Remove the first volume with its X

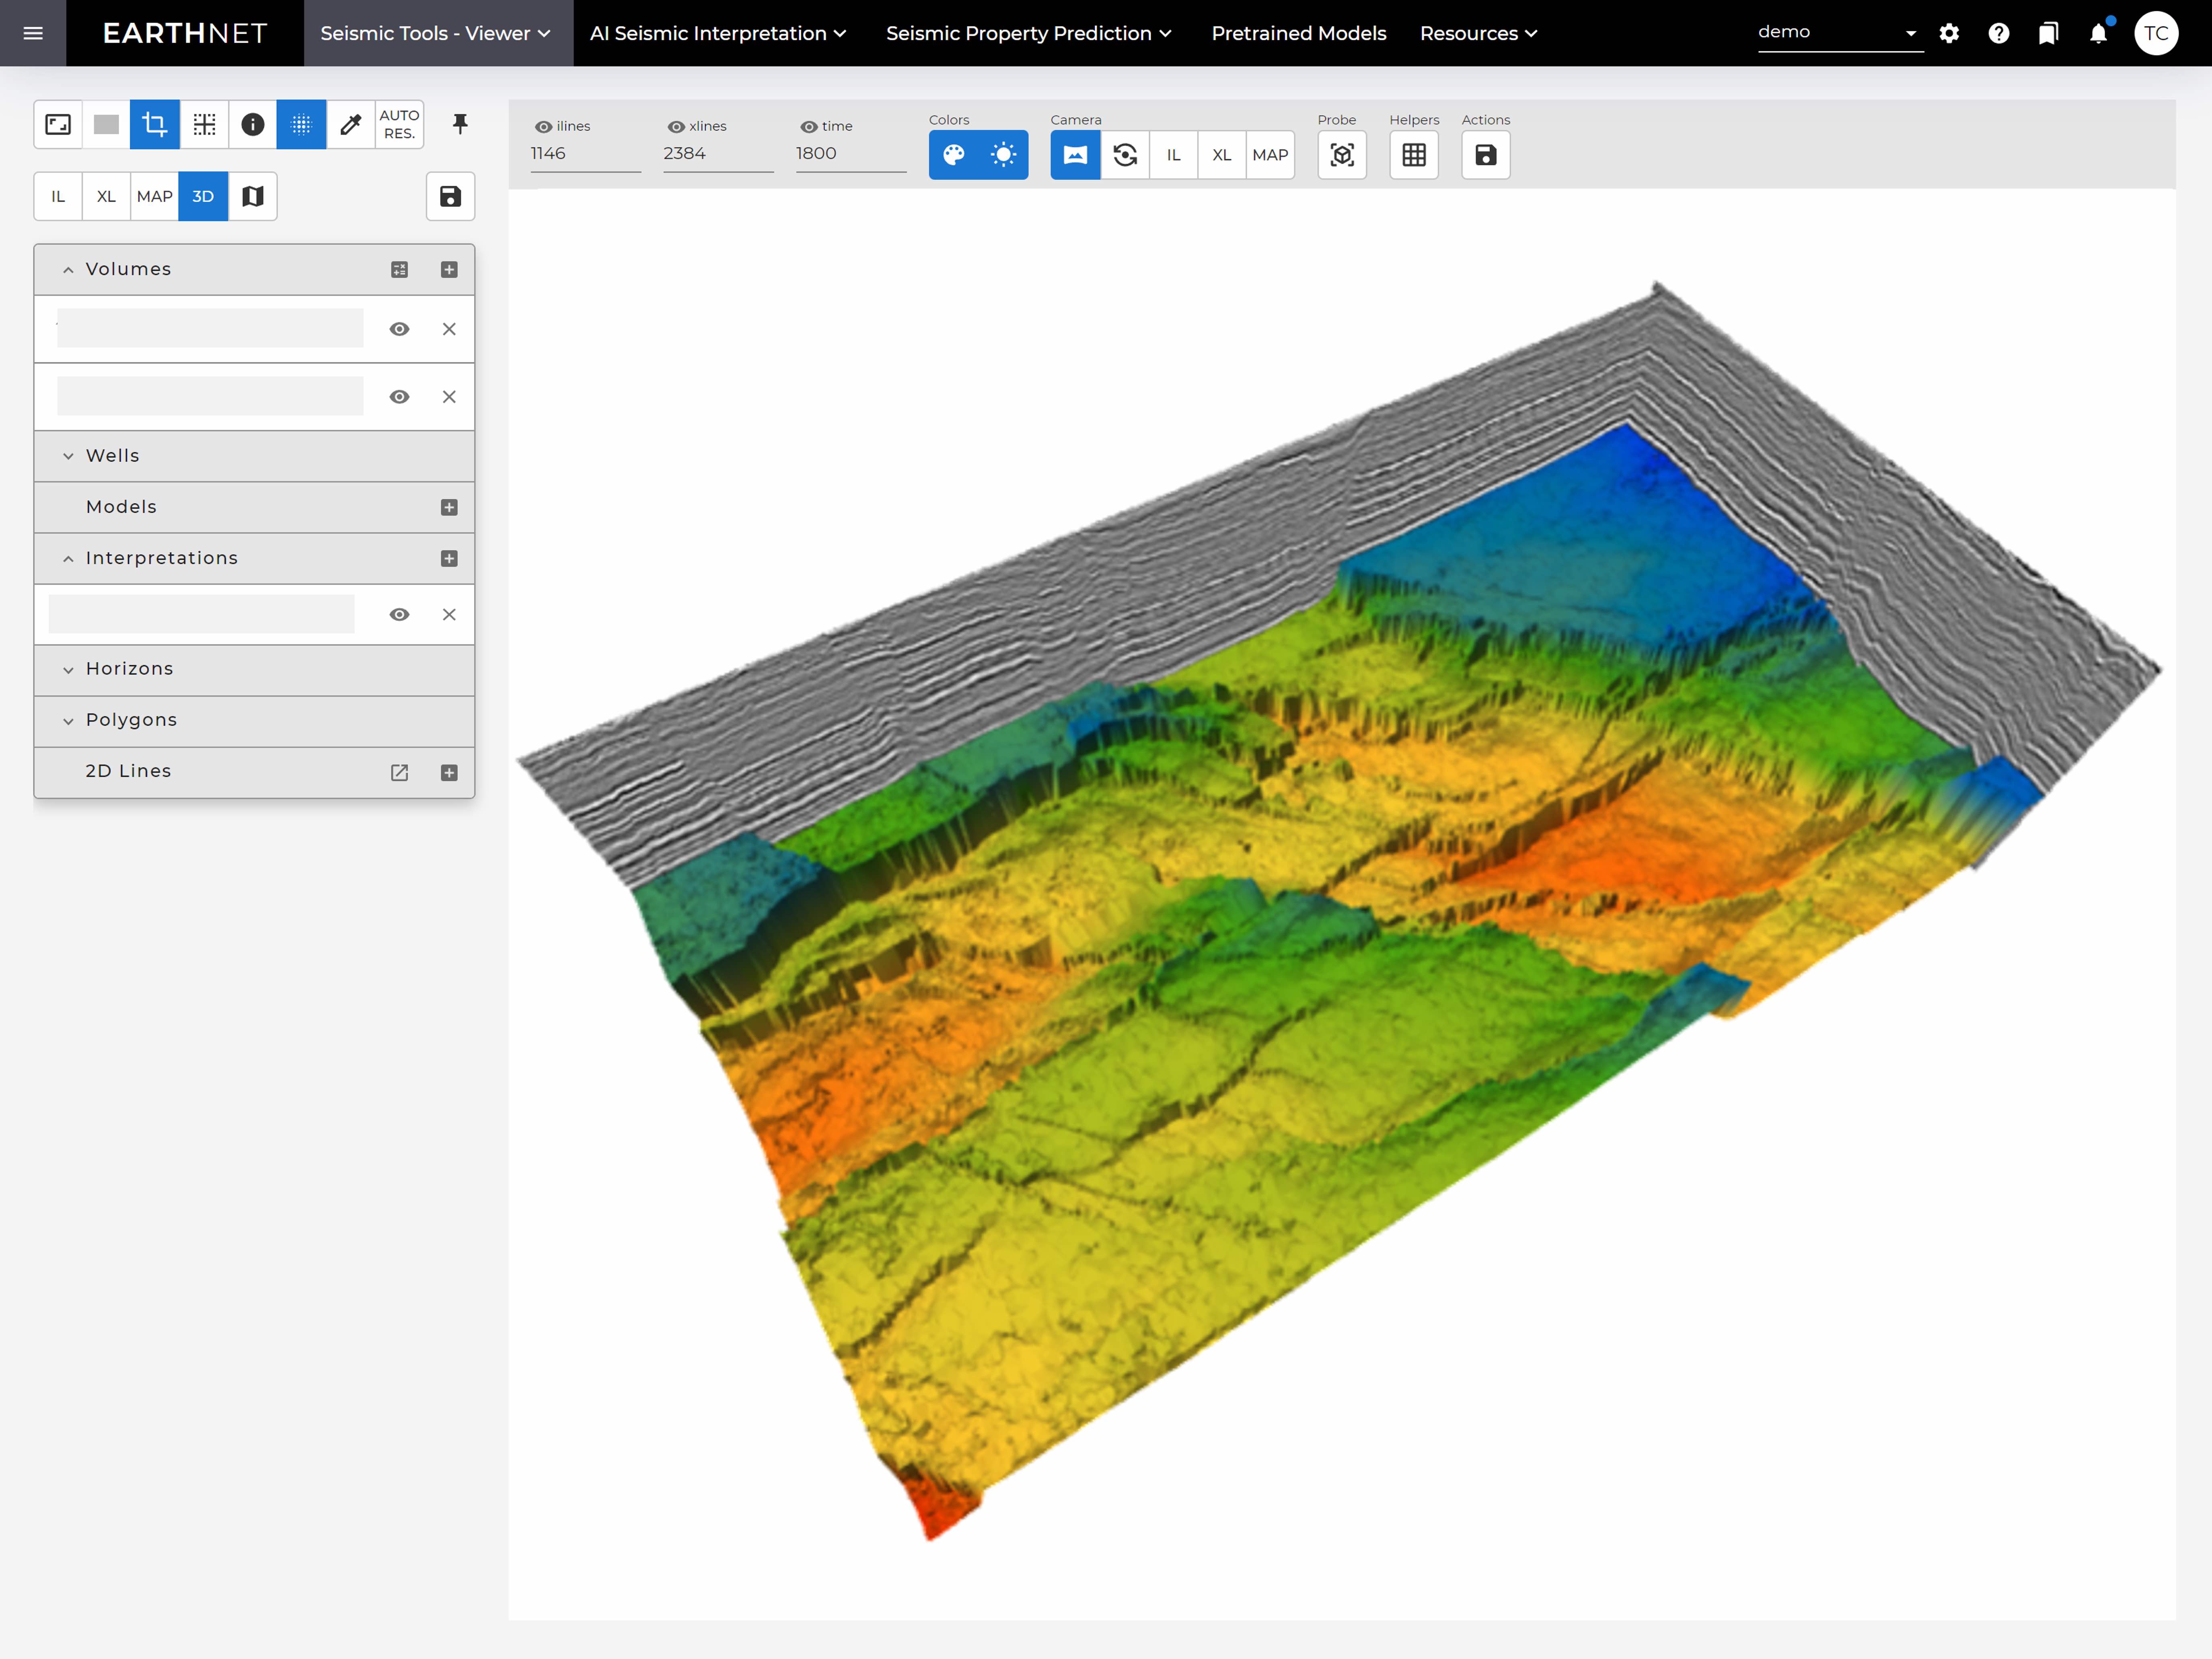pyautogui.click(x=449, y=329)
